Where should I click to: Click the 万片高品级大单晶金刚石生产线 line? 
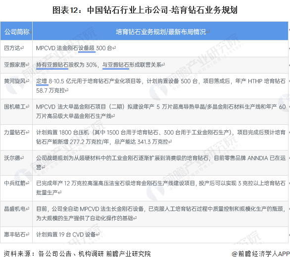tap(74, 116)
